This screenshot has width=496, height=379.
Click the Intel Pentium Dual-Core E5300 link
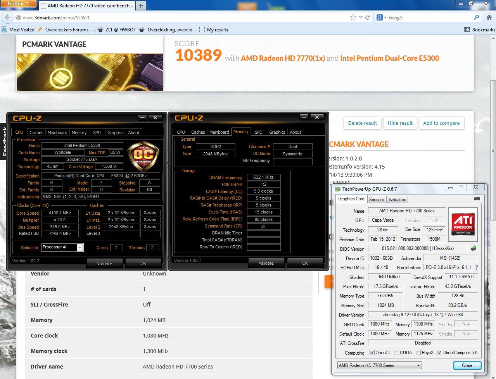tap(390, 58)
